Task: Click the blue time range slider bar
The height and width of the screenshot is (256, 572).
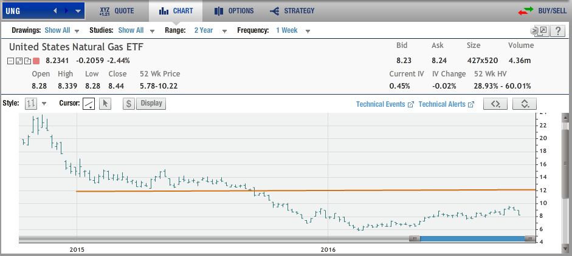Action: [472, 239]
